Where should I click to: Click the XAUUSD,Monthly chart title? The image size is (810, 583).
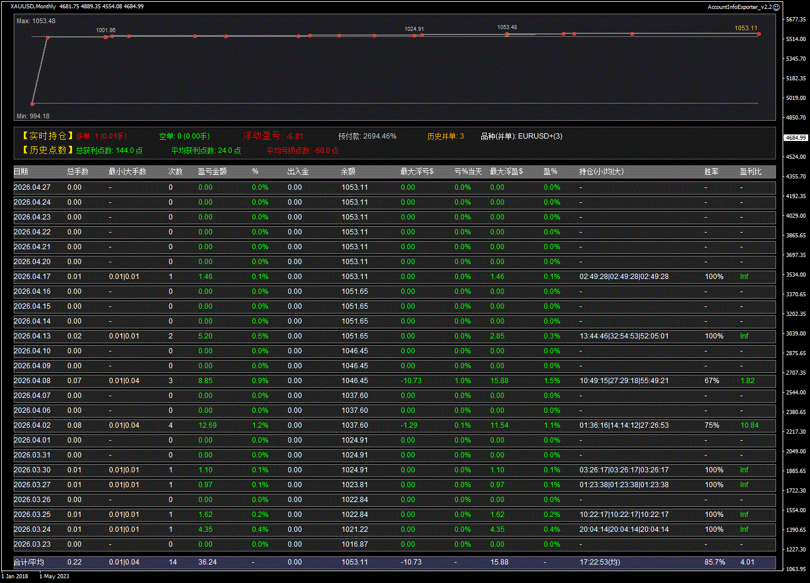pyautogui.click(x=33, y=6)
